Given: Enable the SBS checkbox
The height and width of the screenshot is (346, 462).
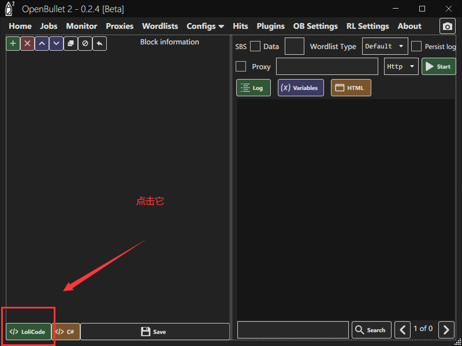Looking at the screenshot, I should pyautogui.click(x=255, y=47).
